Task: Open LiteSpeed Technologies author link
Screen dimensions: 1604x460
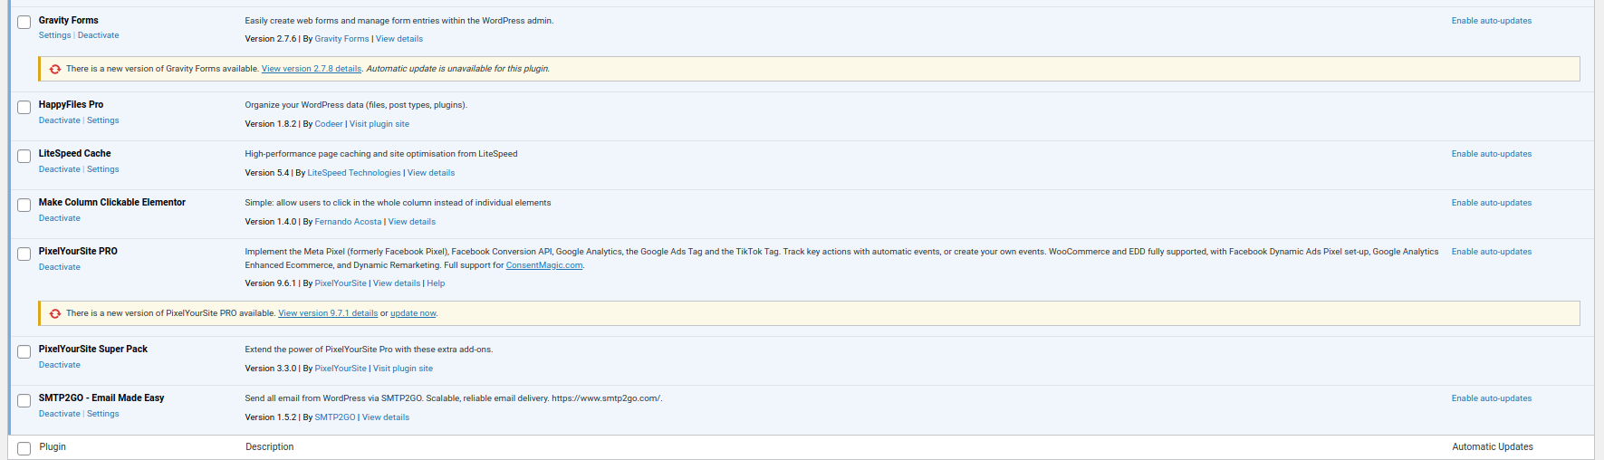Action: tap(353, 173)
